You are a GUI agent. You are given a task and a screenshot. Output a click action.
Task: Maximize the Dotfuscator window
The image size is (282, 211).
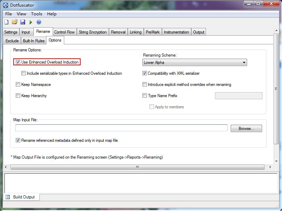(x=258, y=3)
